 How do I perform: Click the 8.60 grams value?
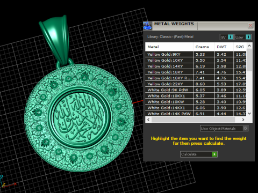pyautogui.click(x=200, y=84)
